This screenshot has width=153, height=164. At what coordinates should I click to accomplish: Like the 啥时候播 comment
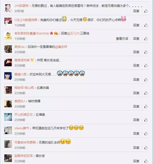(146, 107)
